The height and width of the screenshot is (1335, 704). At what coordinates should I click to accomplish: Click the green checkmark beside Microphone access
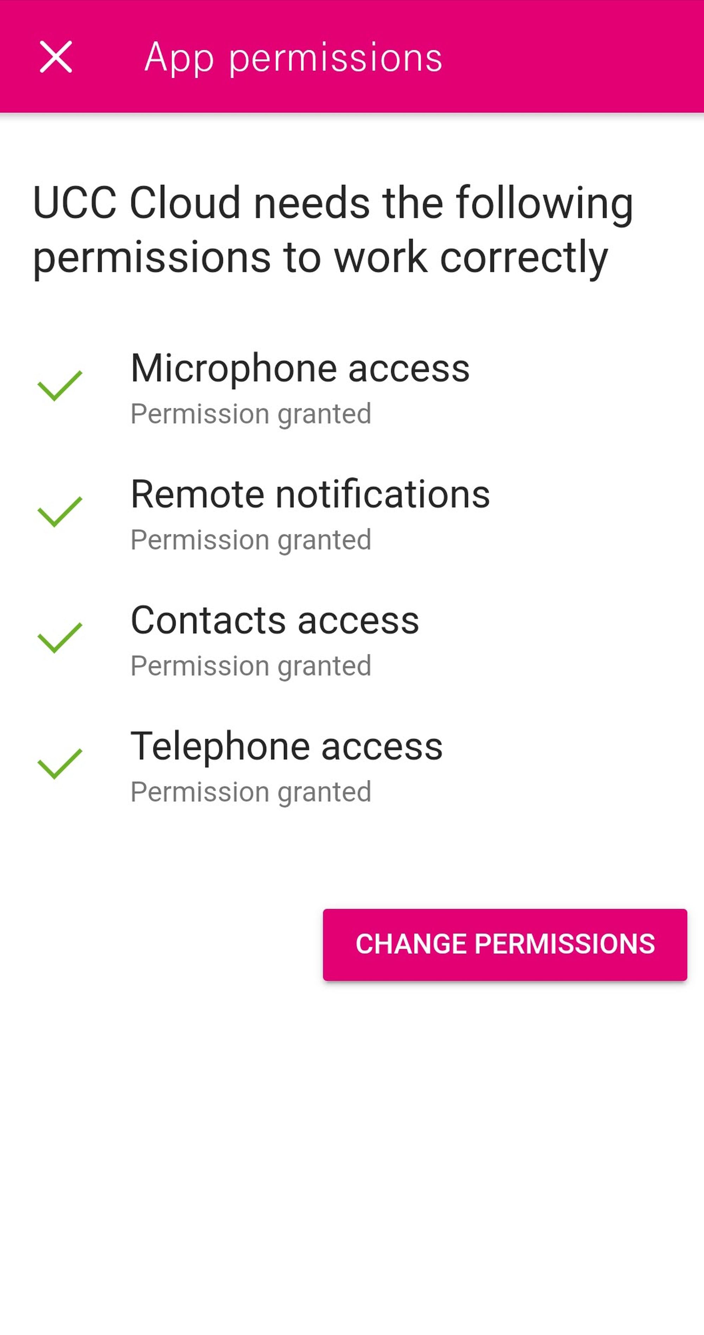point(59,386)
